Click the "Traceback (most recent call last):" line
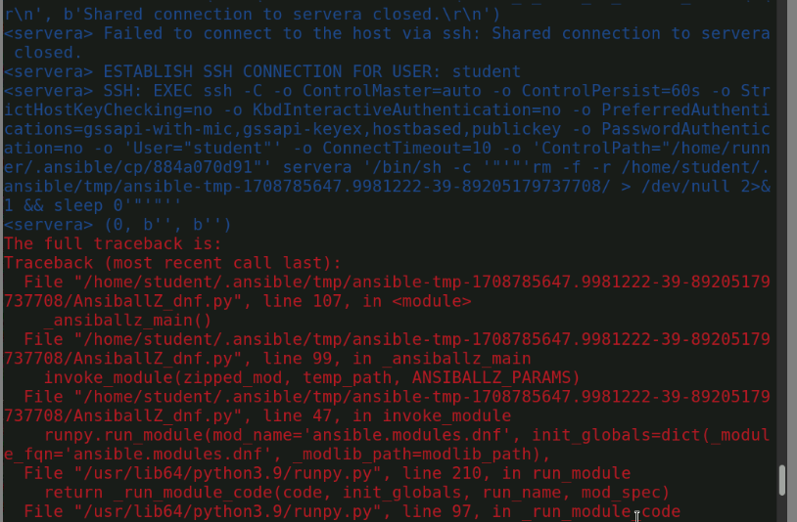Image resolution: width=797 pixels, height=522 pixels. point(172,263)
